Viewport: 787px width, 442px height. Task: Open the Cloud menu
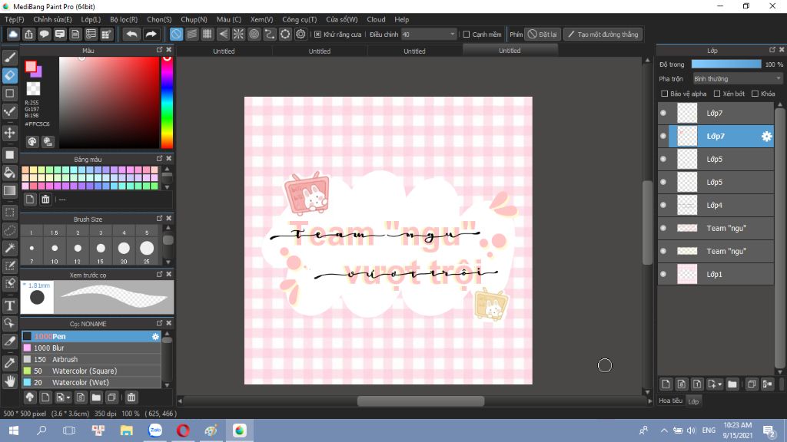[376, 19]
